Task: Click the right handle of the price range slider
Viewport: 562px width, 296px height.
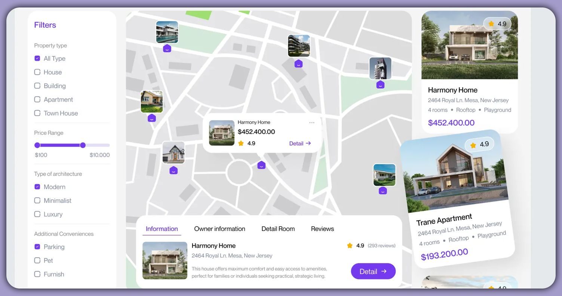Action: [x=83, y=145]
